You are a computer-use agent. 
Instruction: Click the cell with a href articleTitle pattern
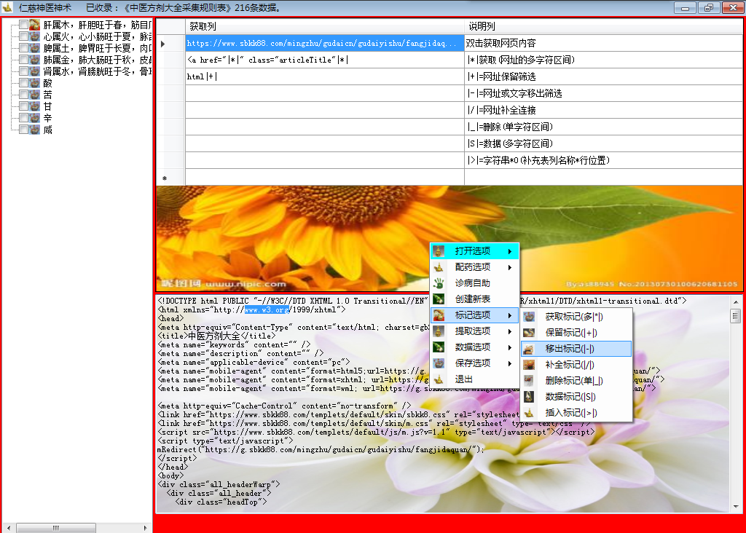click(324, 60)
